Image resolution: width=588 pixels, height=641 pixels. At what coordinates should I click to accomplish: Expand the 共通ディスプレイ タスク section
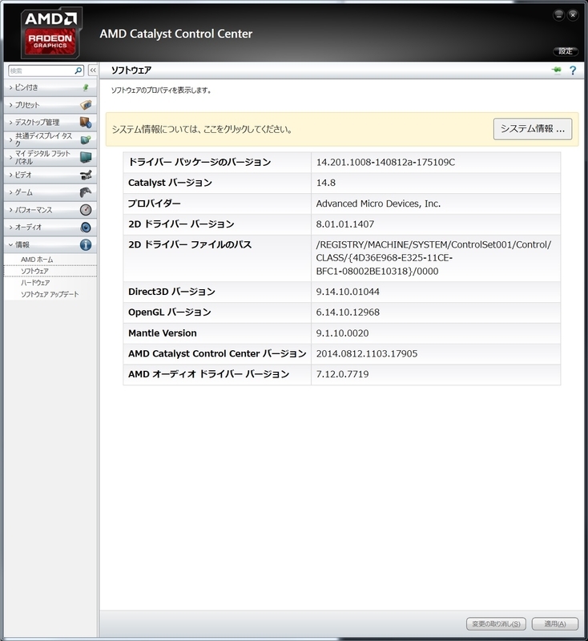pos(50,139)
